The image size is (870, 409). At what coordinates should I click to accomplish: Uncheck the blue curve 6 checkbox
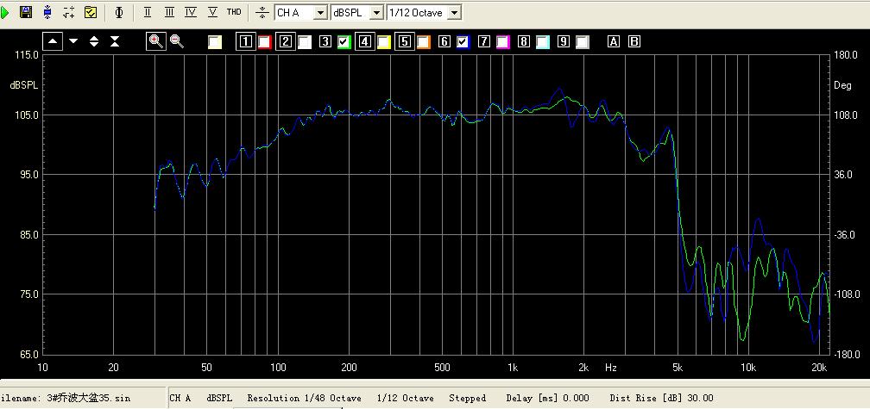click(x=463, y=41)
